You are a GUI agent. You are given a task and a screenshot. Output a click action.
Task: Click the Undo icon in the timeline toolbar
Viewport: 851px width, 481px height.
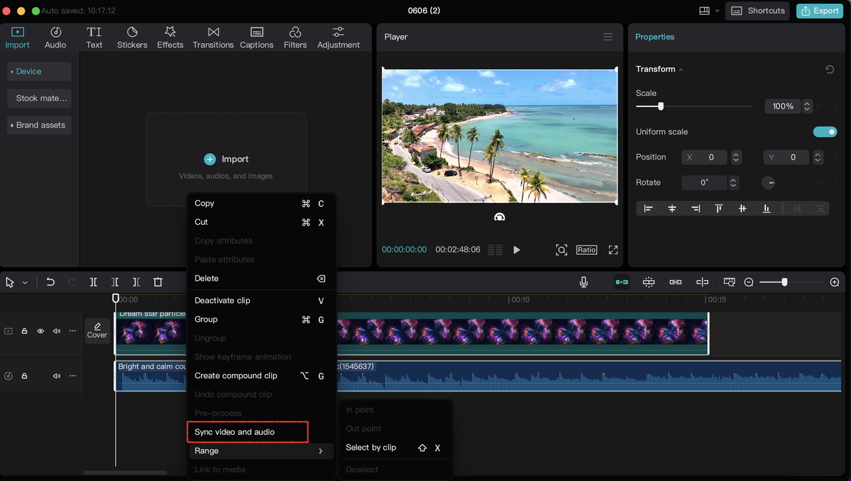pos(50,281)
